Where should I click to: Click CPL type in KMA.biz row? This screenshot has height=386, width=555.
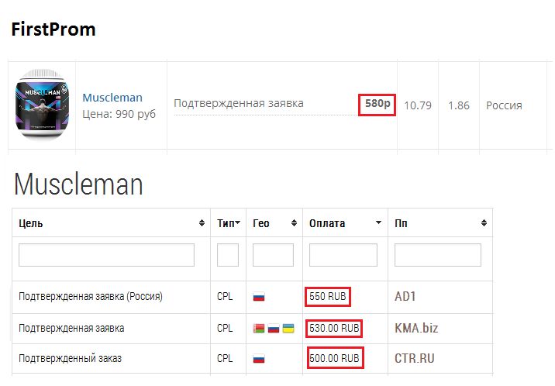click(225, 329)
